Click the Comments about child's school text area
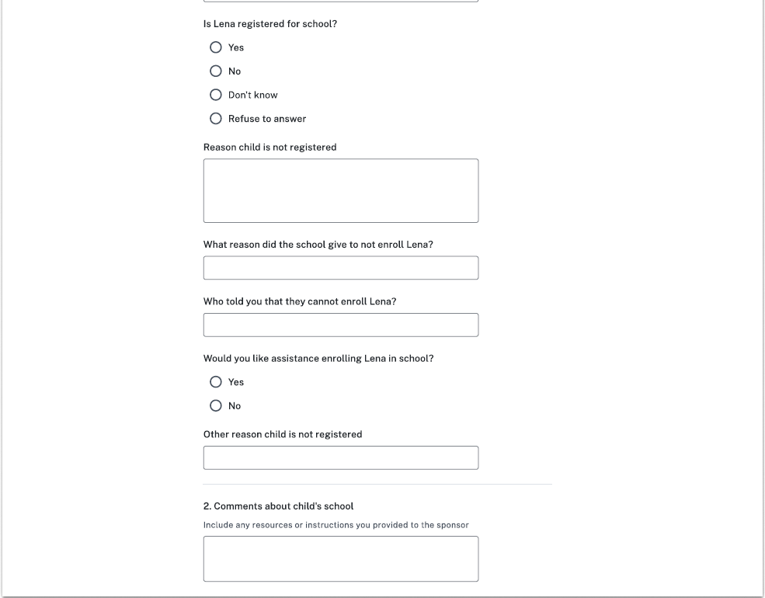 coord(340,558)
